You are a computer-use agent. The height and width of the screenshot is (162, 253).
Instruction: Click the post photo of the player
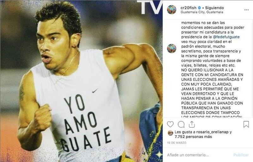pos(81,81)
